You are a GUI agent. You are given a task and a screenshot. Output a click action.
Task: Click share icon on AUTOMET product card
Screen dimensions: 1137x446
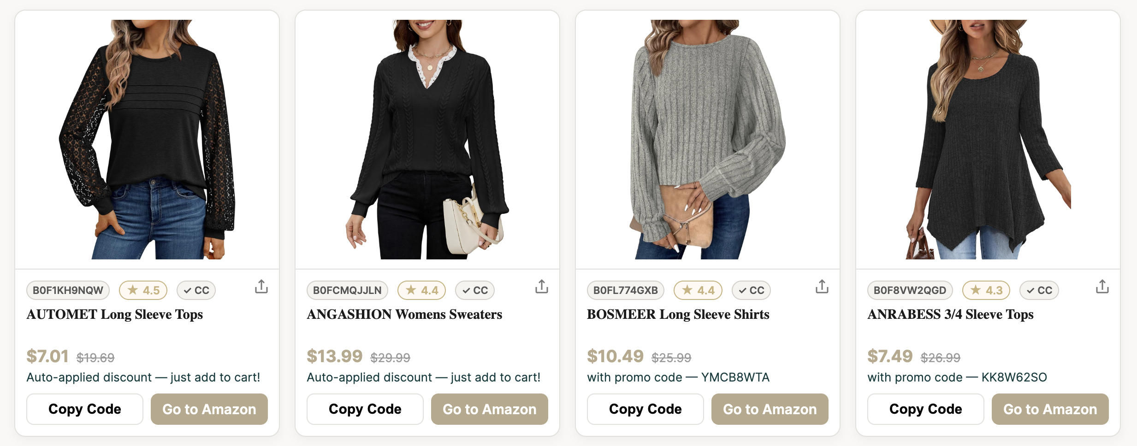(261, 287)
